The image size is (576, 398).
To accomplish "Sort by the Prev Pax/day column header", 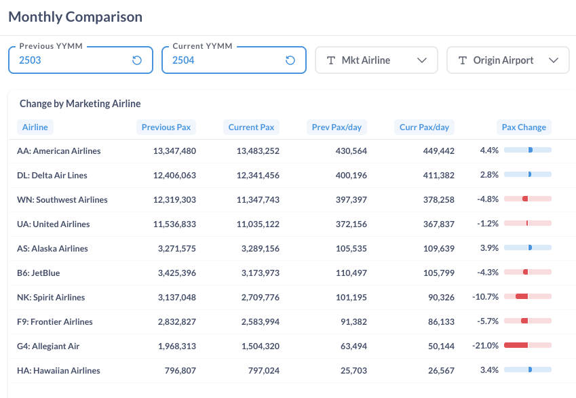I will click(337, 127).
